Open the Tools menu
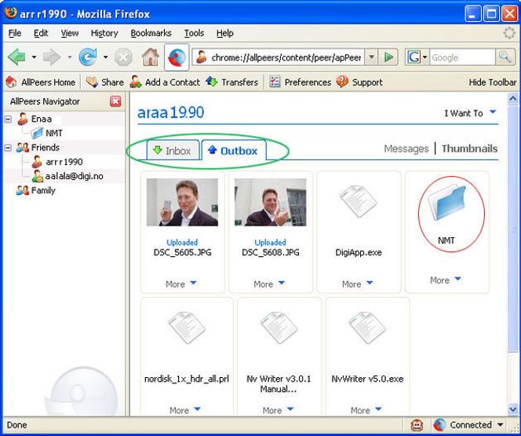Image resolution: width=521 pixels, height=436 pixels. [x=194, y=33]
